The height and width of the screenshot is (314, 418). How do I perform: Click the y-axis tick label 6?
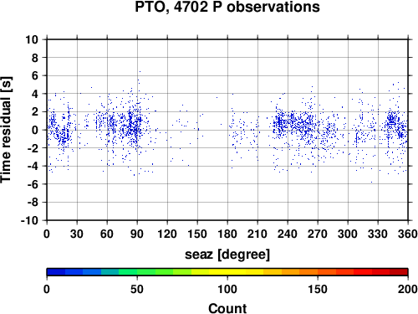[x=35, y=75]
